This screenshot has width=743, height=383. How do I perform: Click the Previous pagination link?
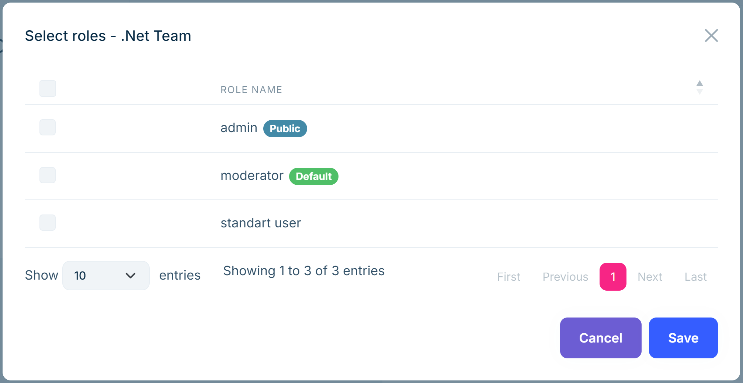565,277
